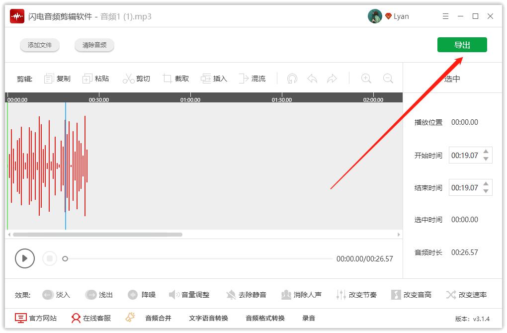Screen dimensions: 507x333
Task: Click the 粘贴 paste tool
Action: [96, 79]
